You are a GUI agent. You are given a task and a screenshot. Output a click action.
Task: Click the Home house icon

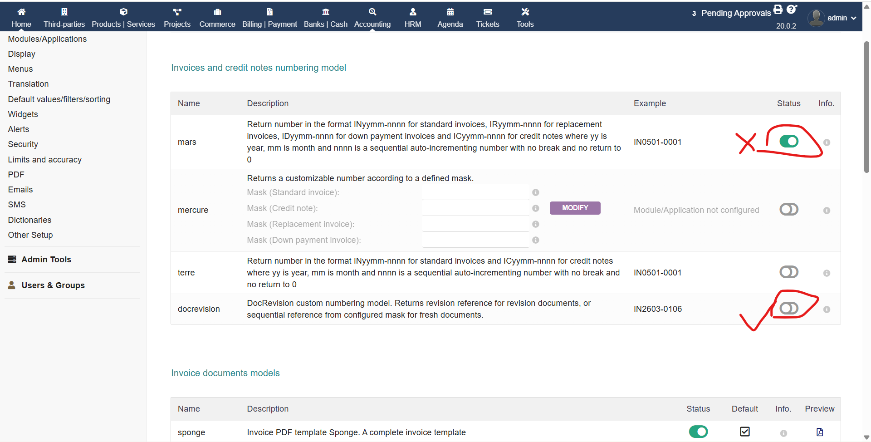coord(21,12)
